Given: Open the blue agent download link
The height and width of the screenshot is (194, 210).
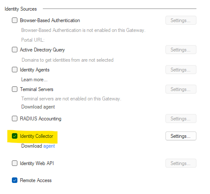Looking at the screenshot, I should point(49,146).
